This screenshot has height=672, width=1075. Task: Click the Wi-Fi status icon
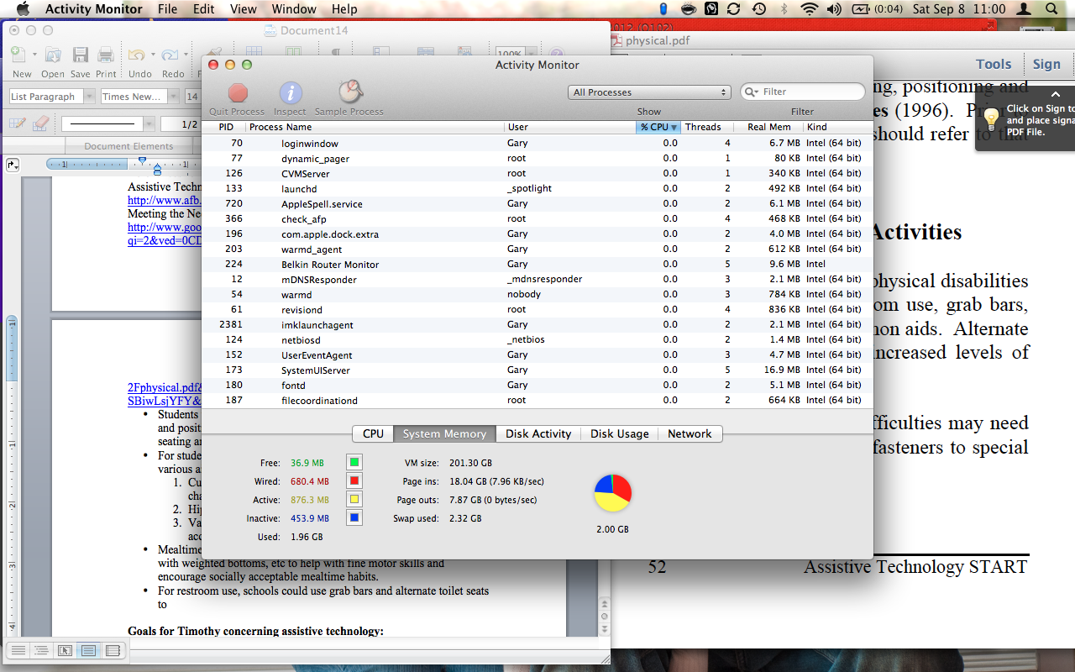click(x=809, y=9)
